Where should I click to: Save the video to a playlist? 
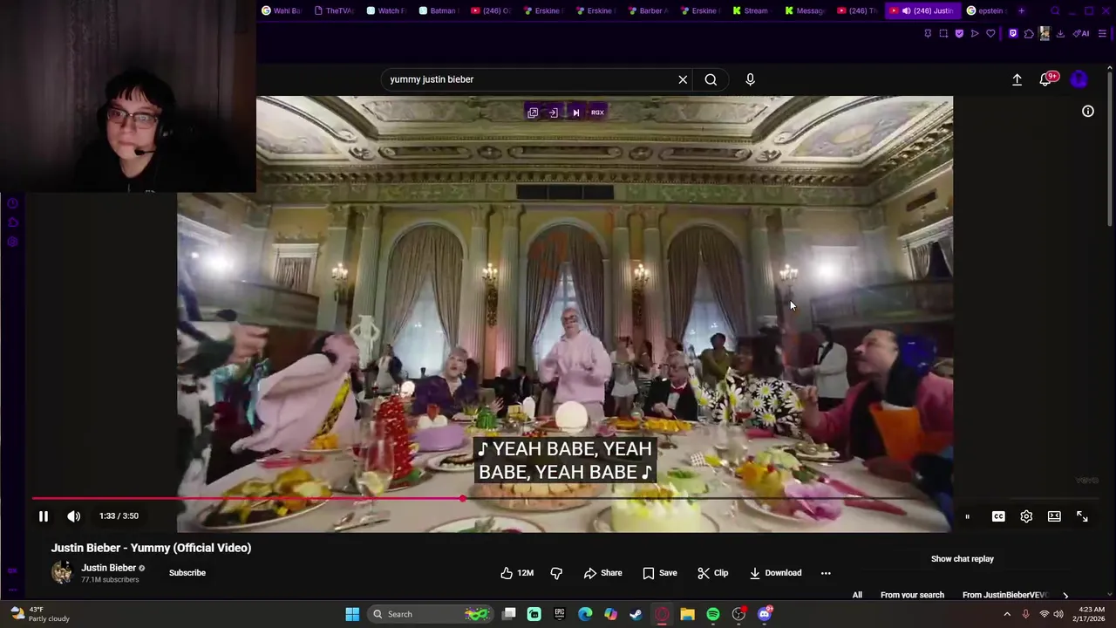click(660, 573)
